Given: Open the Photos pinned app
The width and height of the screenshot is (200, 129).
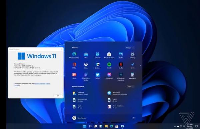Looking at the screenshot, I should [x=121, y=55].
